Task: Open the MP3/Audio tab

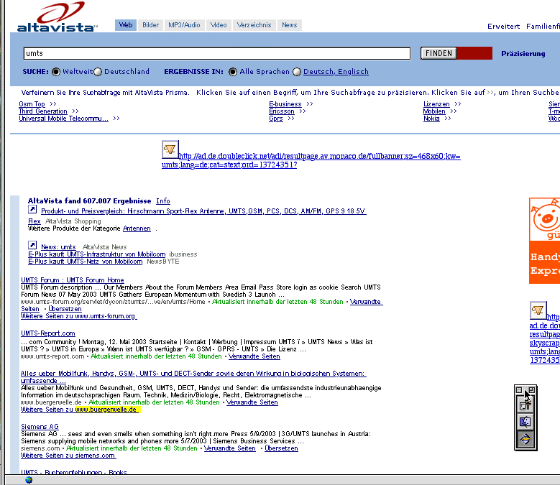Action: click(x=185, y=25)
